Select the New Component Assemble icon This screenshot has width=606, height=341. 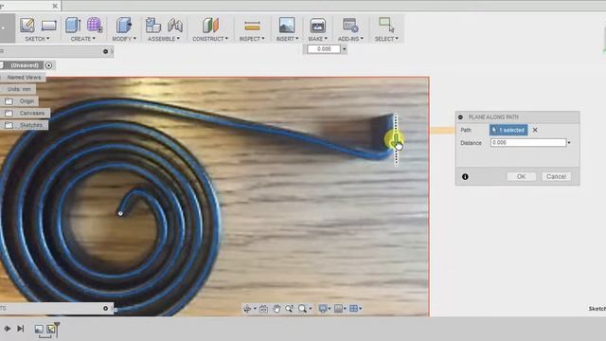click(153, 26)
